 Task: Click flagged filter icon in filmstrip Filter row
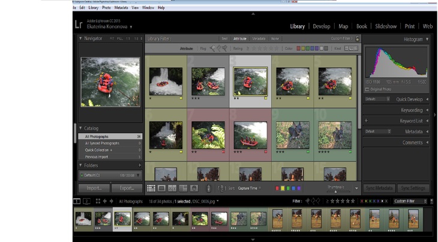308,201
